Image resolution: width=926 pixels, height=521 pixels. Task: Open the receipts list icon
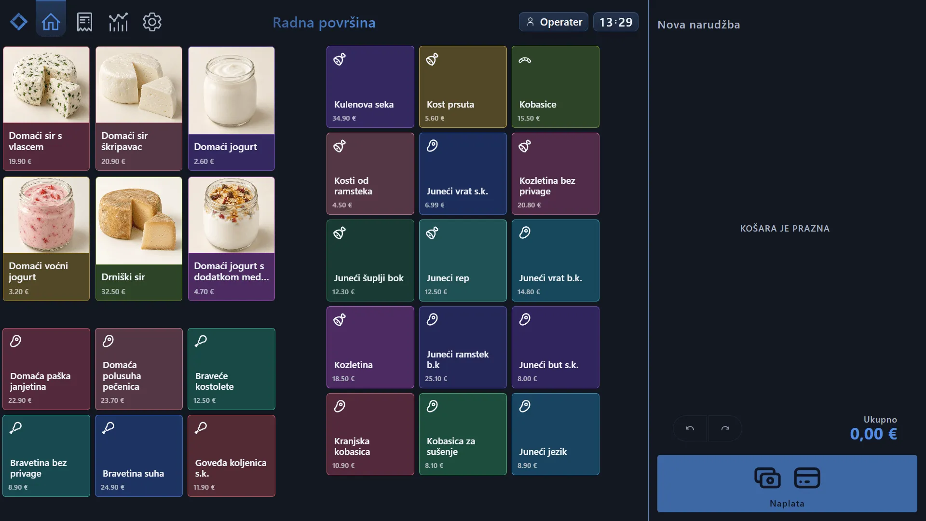click(84, 22)
